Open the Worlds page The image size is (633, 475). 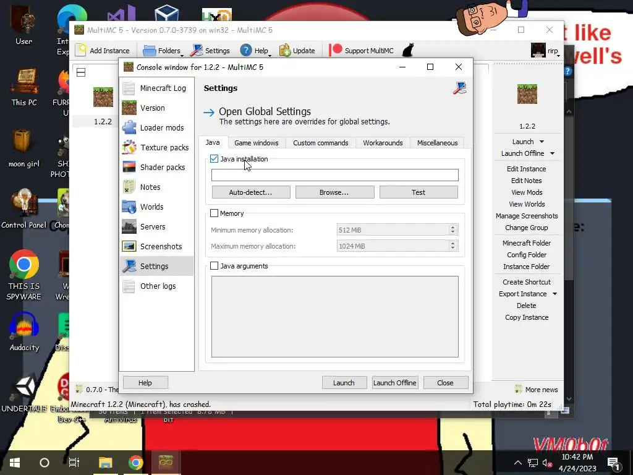coord(156,207)
